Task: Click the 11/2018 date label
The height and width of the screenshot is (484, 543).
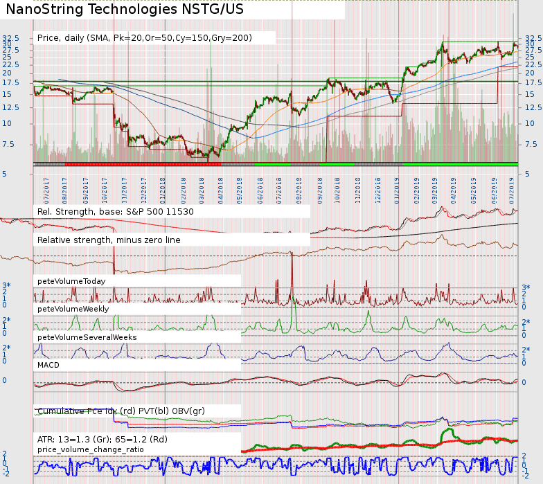Action: (357, 190)
